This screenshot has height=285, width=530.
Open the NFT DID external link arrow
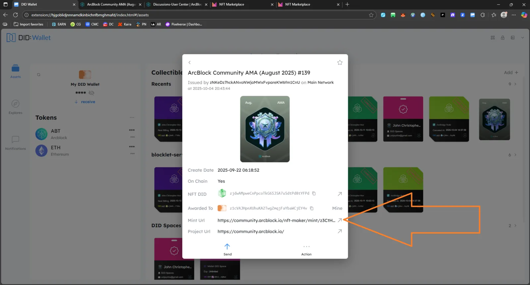click(340, 194)
